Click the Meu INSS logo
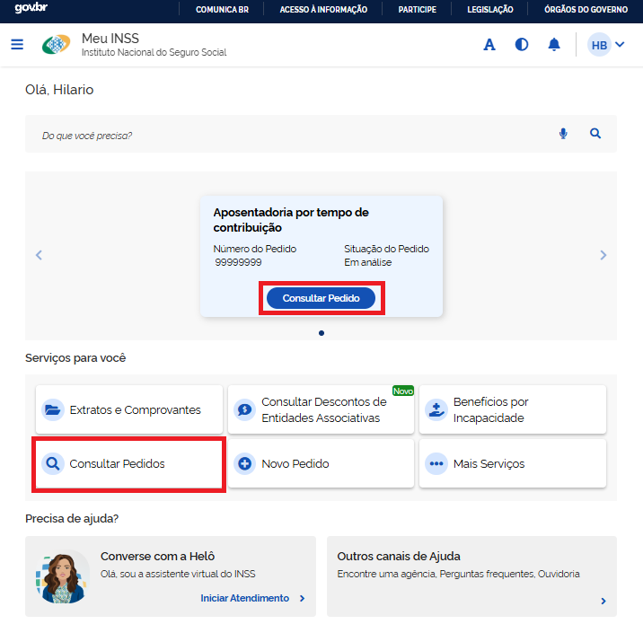This screenshot has height=624, width=643. tap(57, 44)
